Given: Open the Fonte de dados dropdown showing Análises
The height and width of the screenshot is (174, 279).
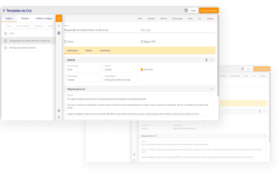Looking at the screenshot, I should click(x=84, y=79).
